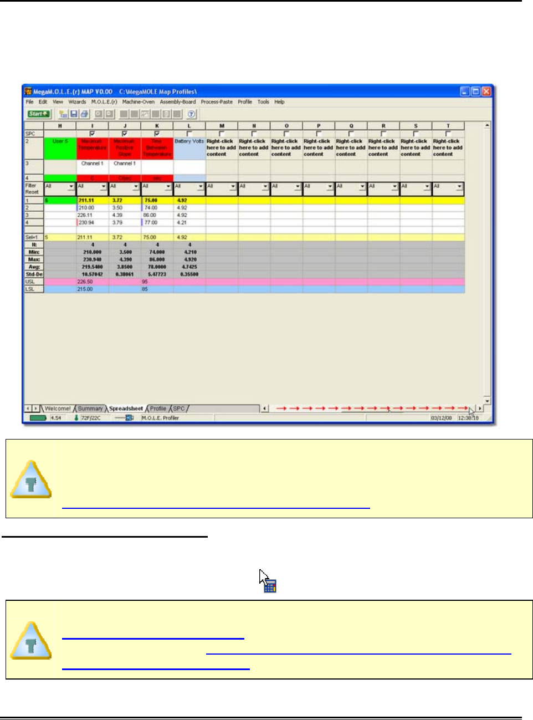This screenshot has height=720, width=533.
Task: Uncheck the SPC checkbox for column I
Action: tap(92, 134)
